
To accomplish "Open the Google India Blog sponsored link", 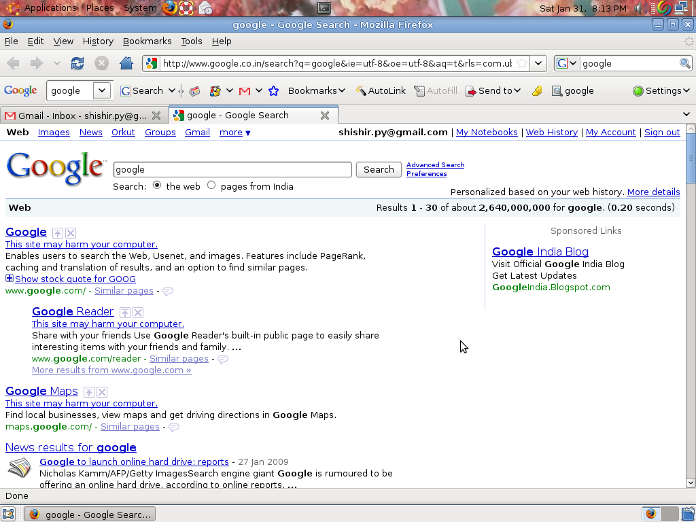I will [540, 251].
